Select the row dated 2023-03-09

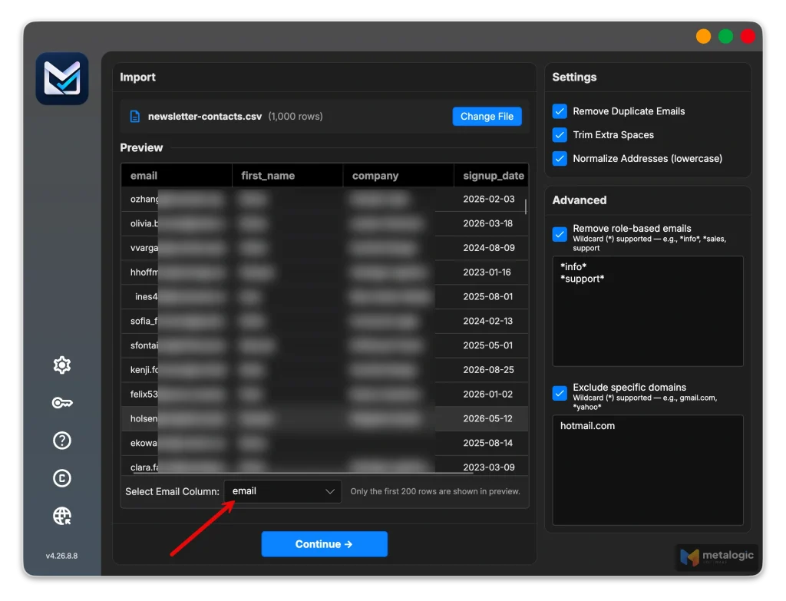pyautogui.click(x=325, y=466)
